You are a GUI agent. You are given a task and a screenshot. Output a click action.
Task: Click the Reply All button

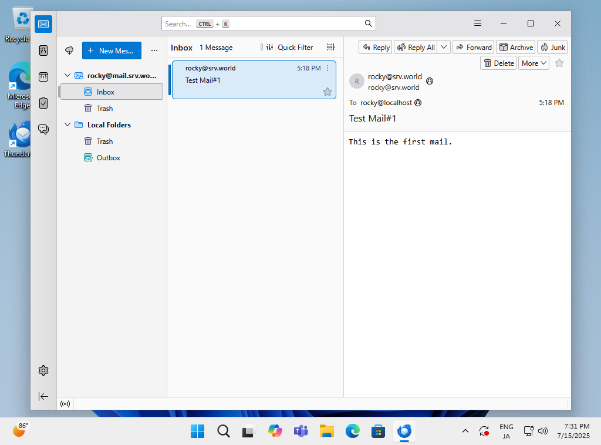pos(416,47)
